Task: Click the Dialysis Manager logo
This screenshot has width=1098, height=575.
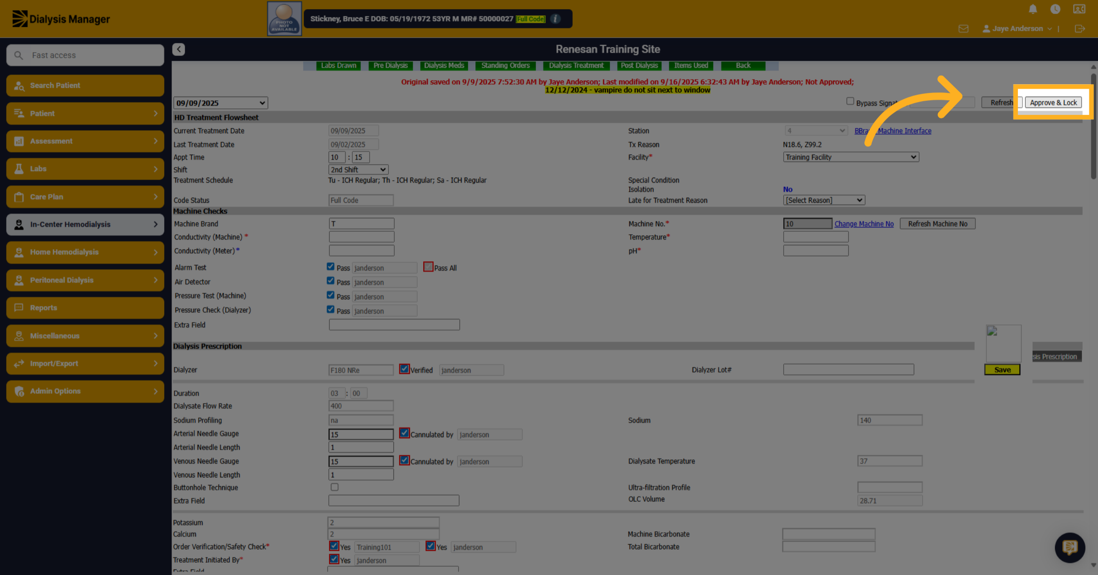Action: click(x=60, y=19)
